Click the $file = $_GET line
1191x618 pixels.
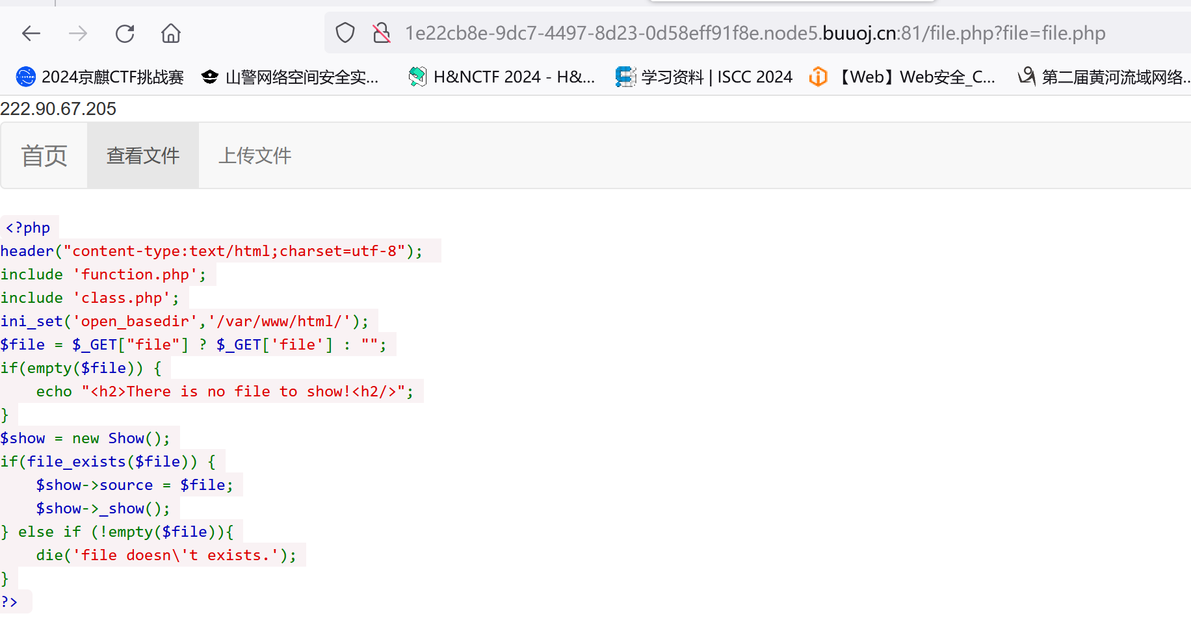pyautogui.click(x=194, y=344)
